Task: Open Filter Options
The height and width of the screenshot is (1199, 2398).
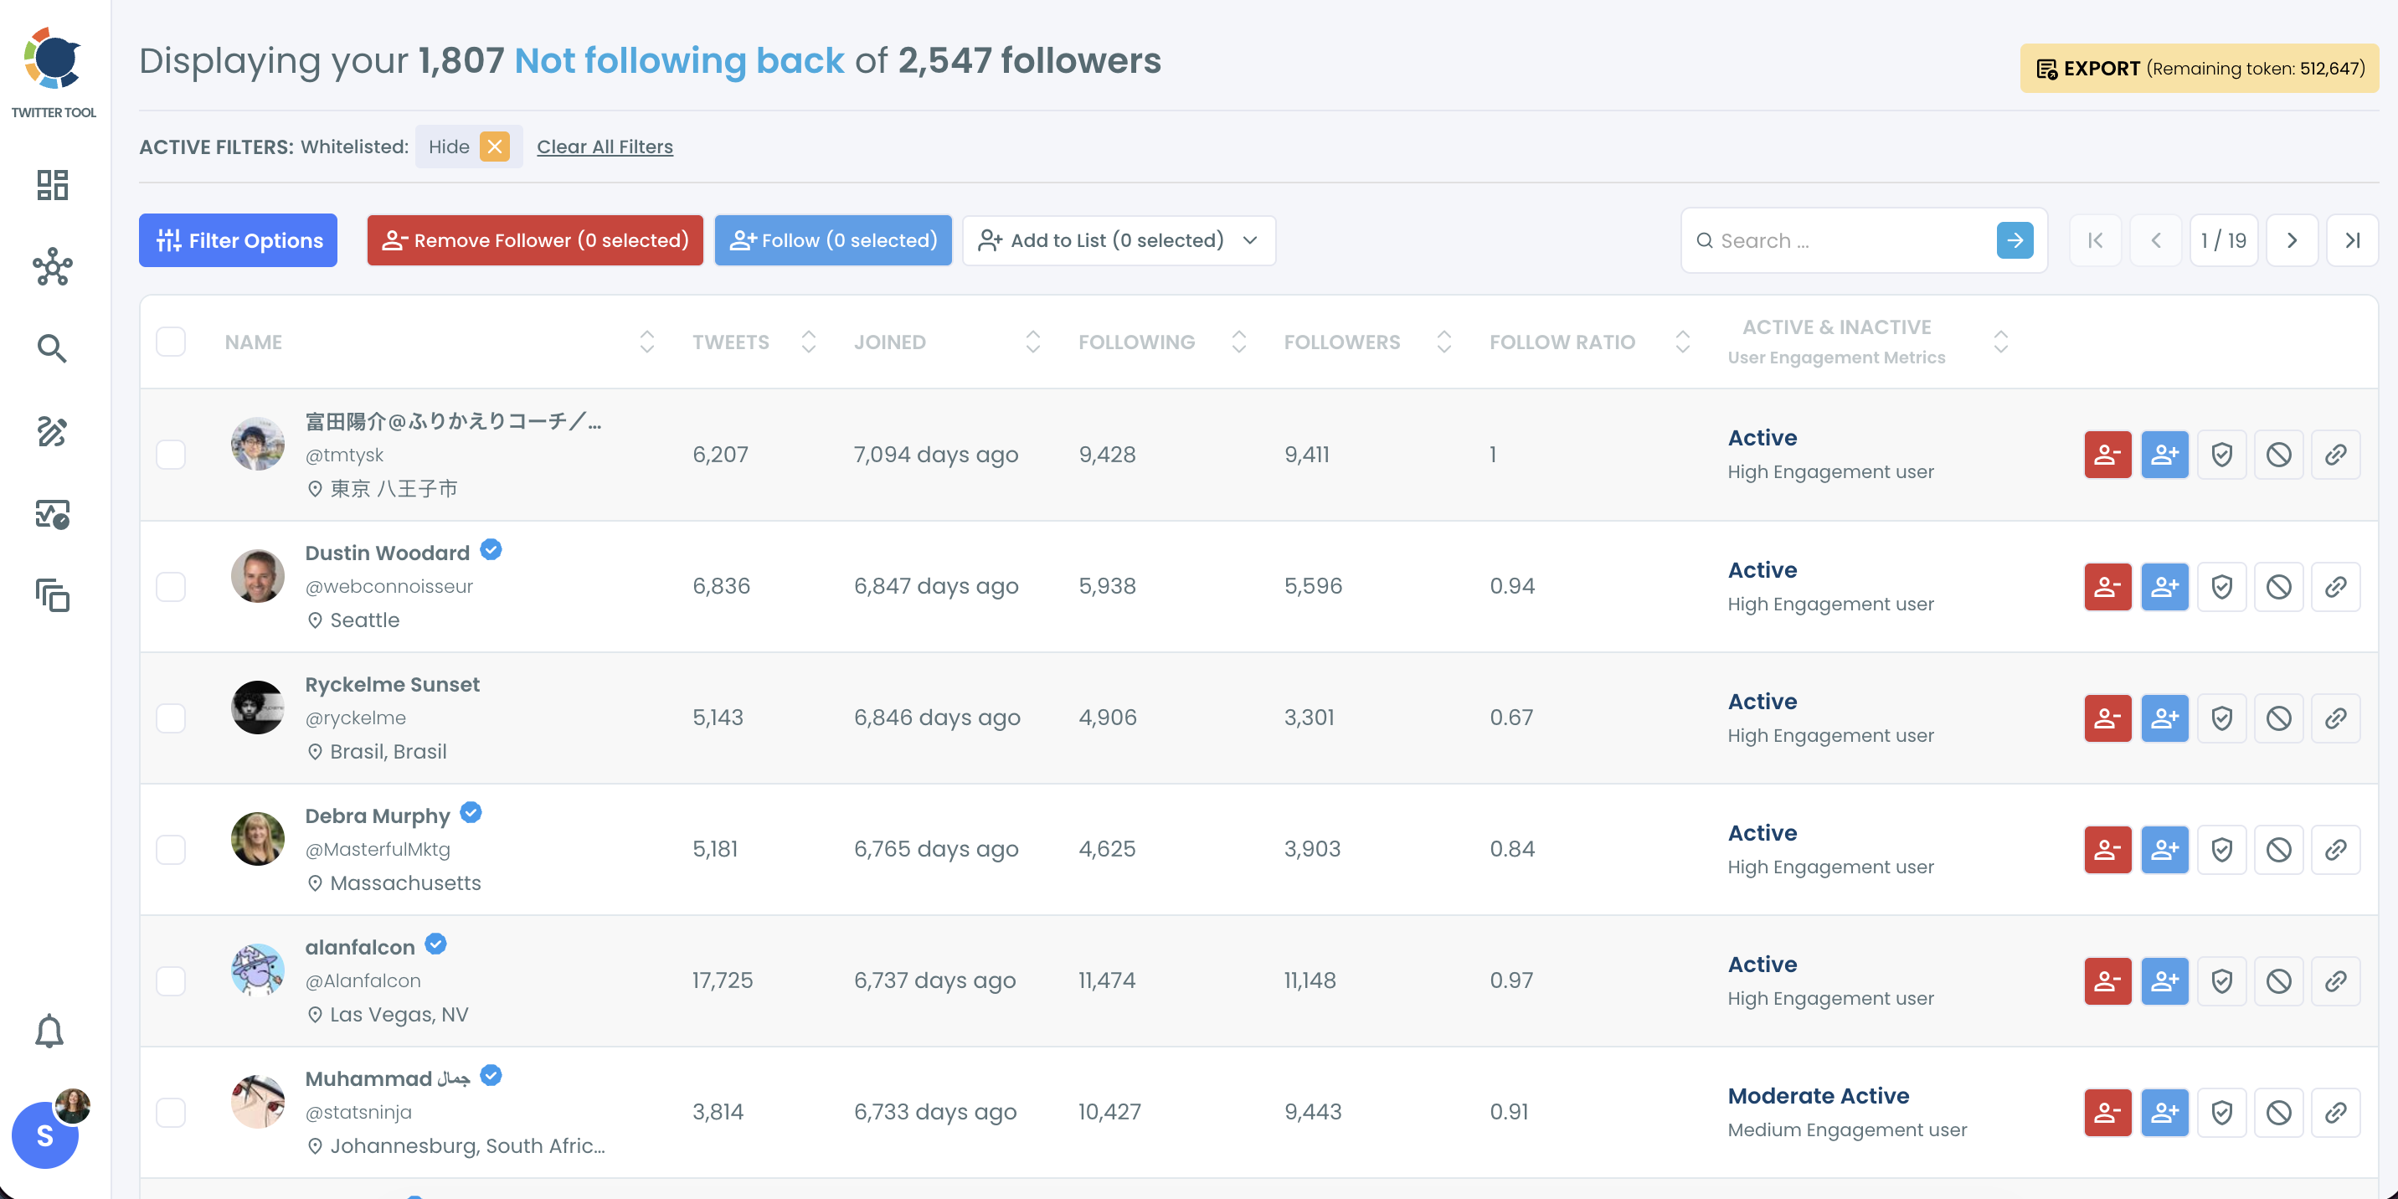Action: (x=238, y=240)
